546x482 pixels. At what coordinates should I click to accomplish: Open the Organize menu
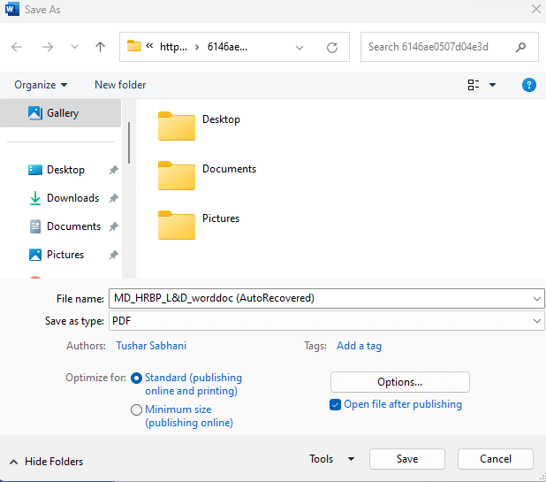pos(41,85)
